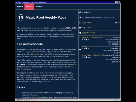The width and height of the screenshot is (136, 102).
Task: Open the Discord link
Action: click(33, 93)
